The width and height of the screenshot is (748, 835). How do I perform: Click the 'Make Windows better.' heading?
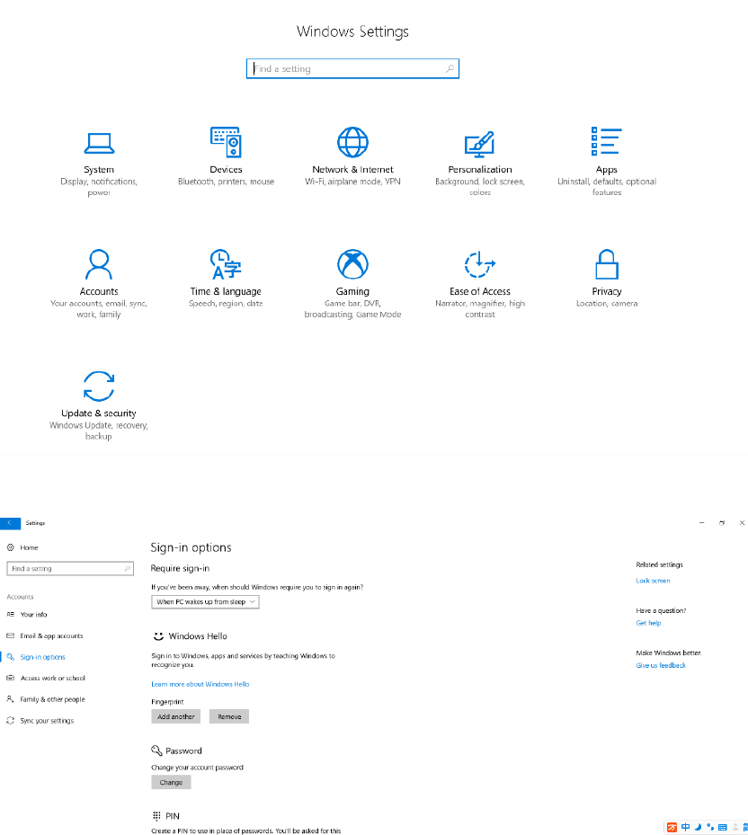[669, 653]
